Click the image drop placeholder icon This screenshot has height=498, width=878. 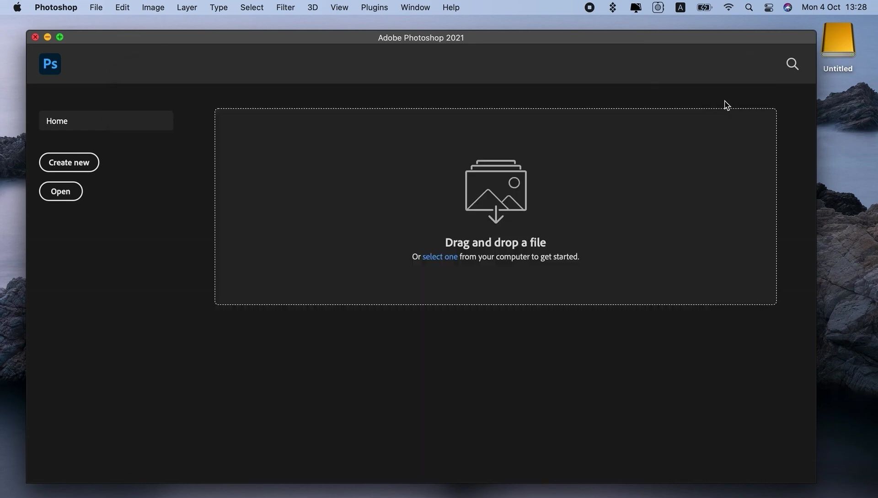[x=496, y=191]
